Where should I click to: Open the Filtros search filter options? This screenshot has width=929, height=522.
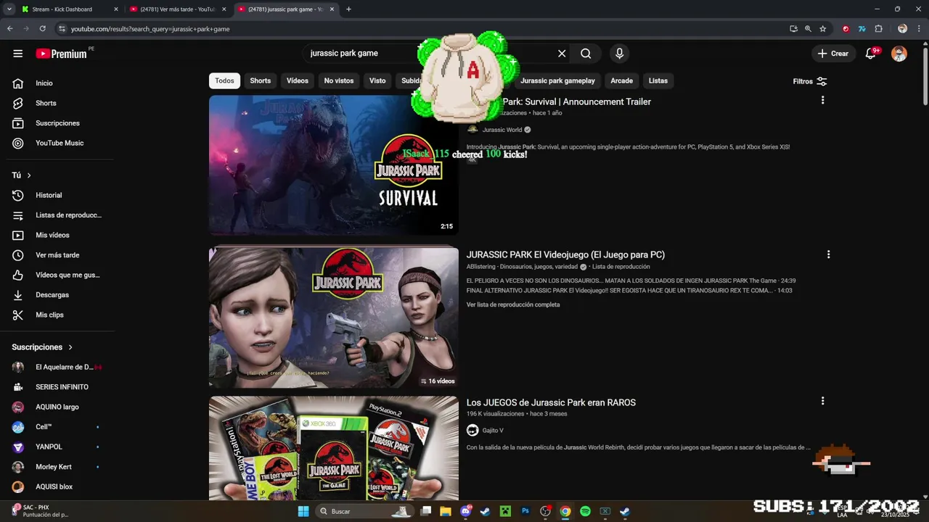(810, 81)
